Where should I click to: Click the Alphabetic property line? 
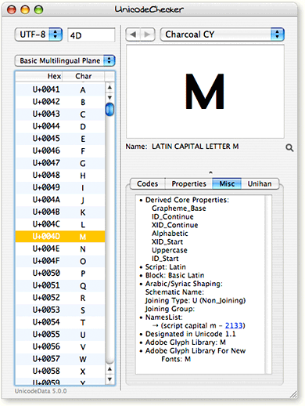(x=170, y=234)
